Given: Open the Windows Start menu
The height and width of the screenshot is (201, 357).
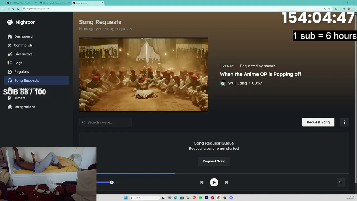Looking at the screenshot, I should tap(126, 198).
